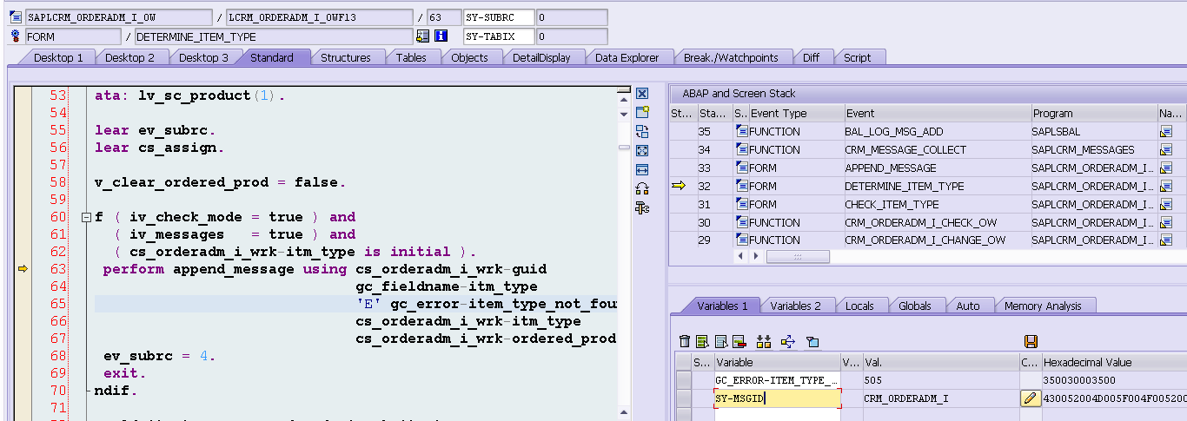Click the navigation icon in CRM_MESSAGE_COLLECT row
The width and height of the screenshot is (1187, 421).
[x=1166, y=150]
